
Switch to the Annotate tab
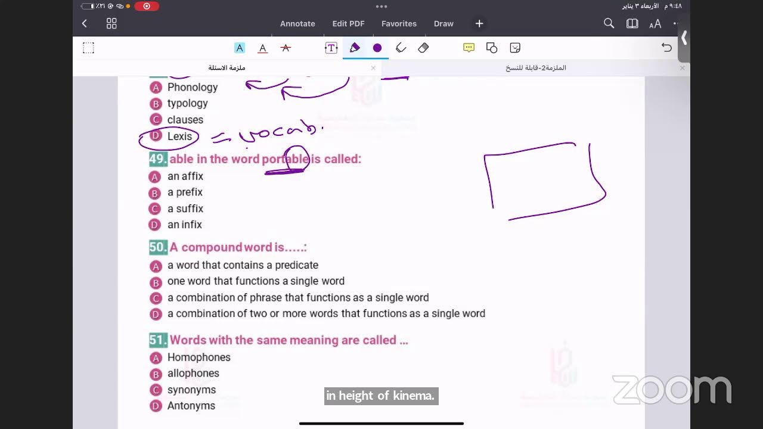pyautogui.click(x=297, y=24)
